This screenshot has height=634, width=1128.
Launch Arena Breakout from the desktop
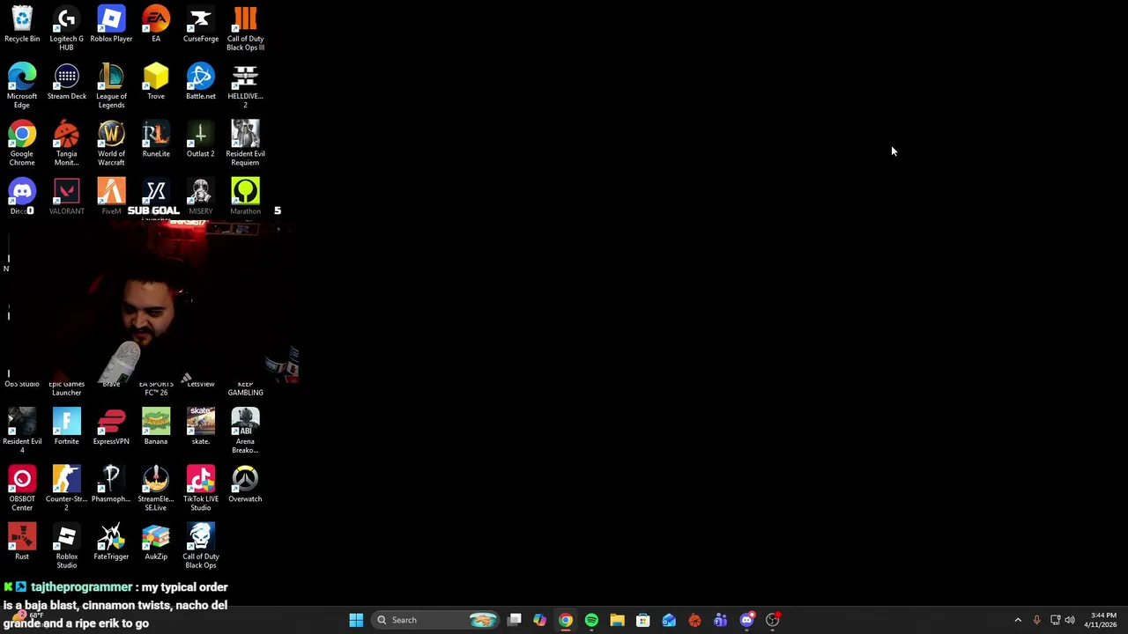coord(245,431)
